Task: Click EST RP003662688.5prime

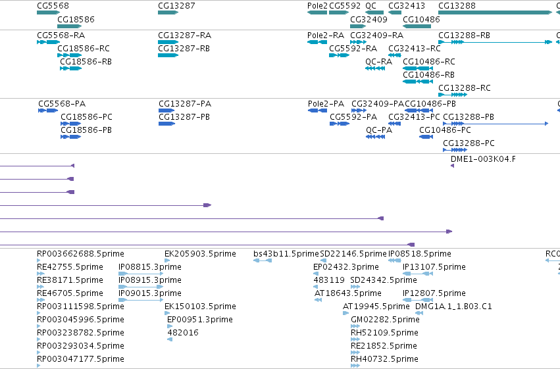Action: (x=80, y=254)
